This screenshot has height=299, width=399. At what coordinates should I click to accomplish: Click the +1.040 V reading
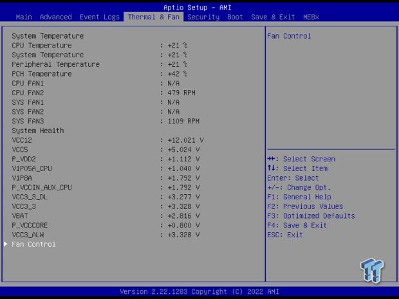tap(183, 168)
